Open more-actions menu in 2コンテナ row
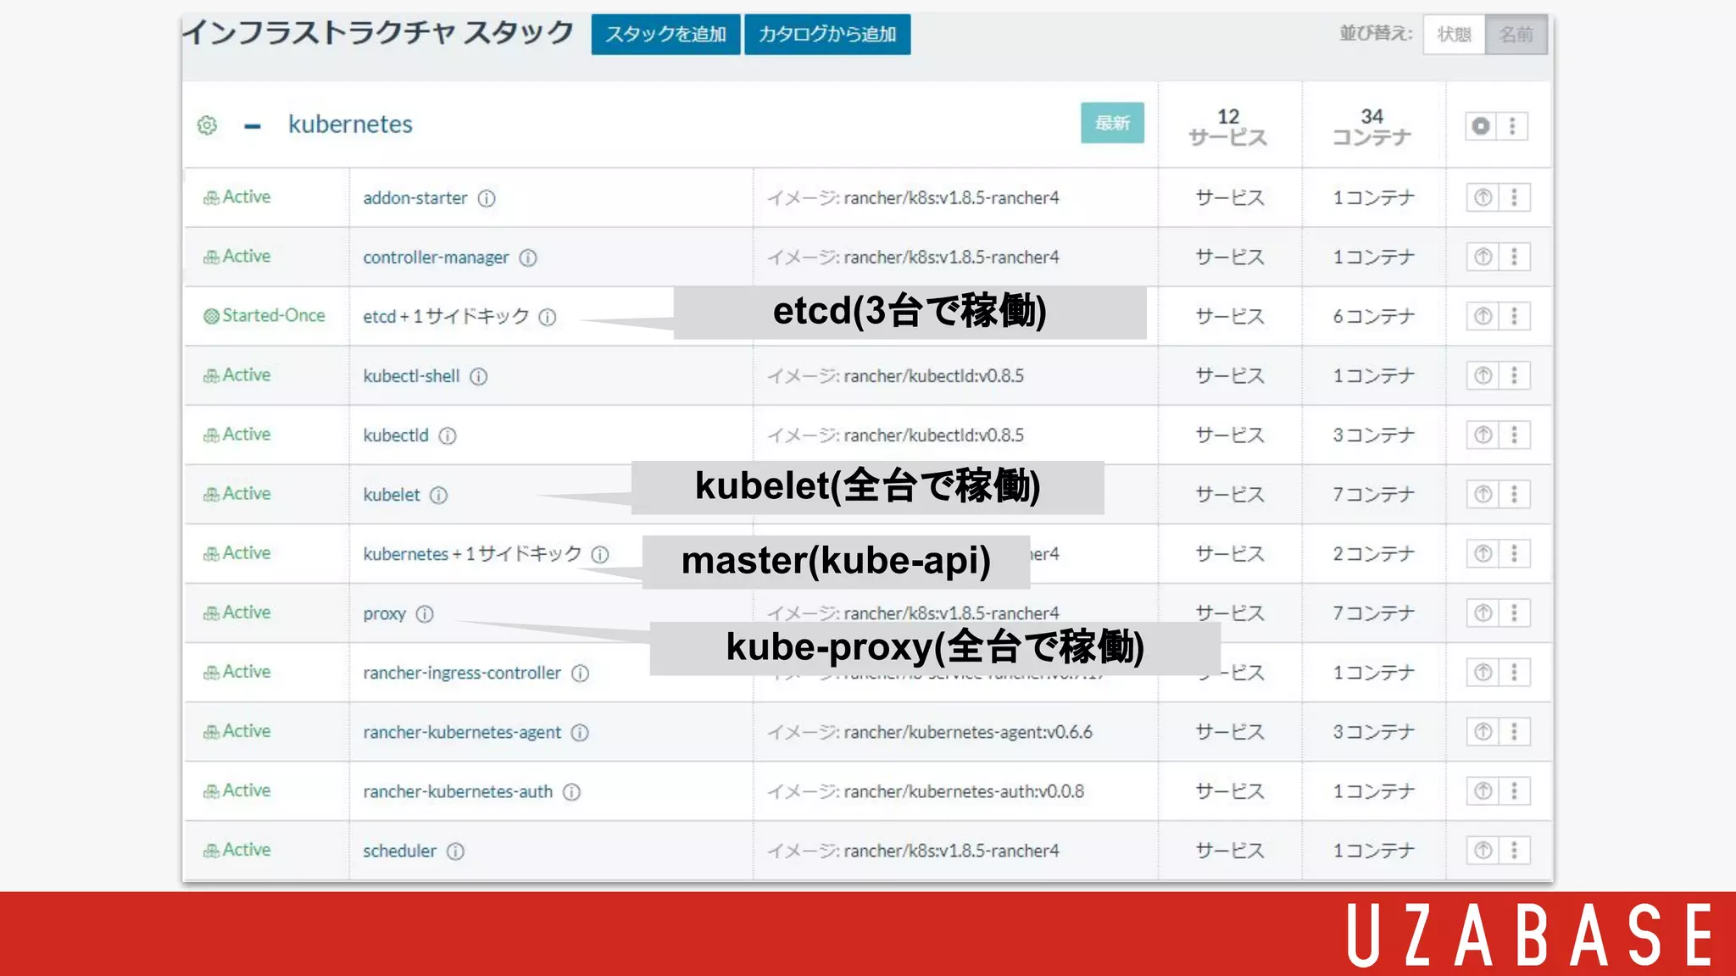1736x976 pixels. (1514, 553)
